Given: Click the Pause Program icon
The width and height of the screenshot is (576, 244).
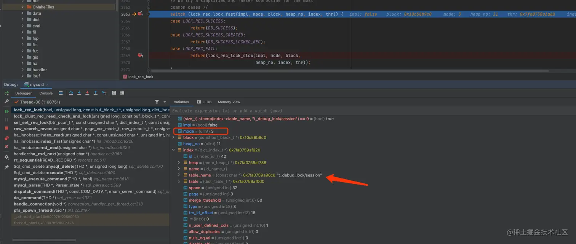Looking at the screenshot, I should [x=6, y=120].
